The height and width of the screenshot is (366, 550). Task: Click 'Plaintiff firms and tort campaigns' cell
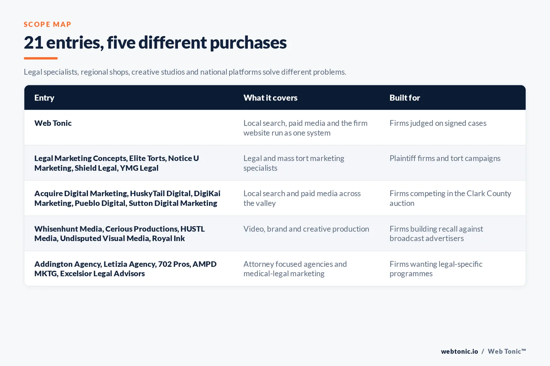coord(445,158)
